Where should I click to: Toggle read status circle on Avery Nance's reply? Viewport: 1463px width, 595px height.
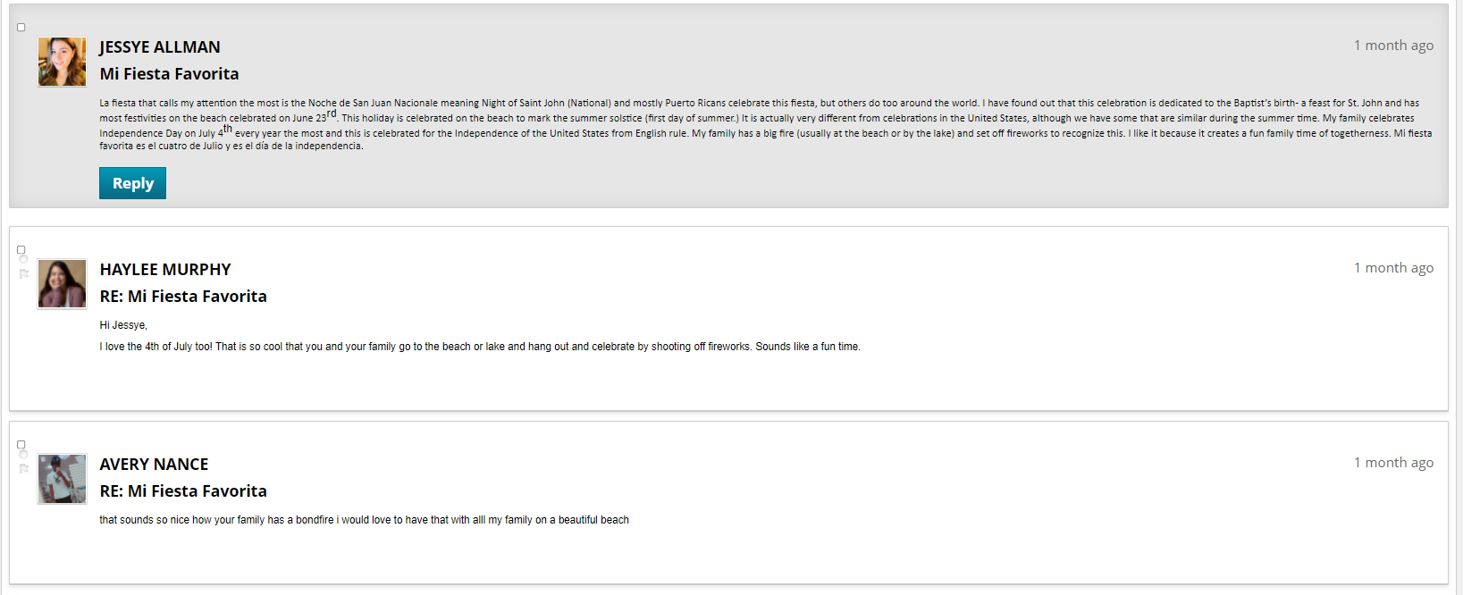(x=24, y=455)
